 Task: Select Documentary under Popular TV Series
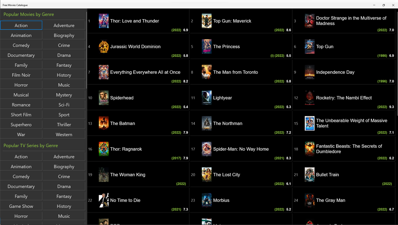21,186
